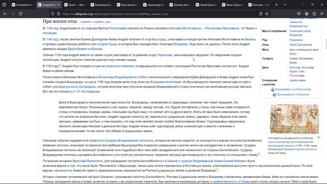This screenshot has height=184, width=327.
Task: Open 'Юрий Долгорукий' infobox father link
Action: tap(300, 44)
